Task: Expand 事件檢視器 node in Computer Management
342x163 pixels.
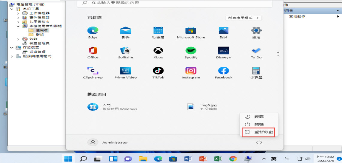Action: [x=18, y=18]
